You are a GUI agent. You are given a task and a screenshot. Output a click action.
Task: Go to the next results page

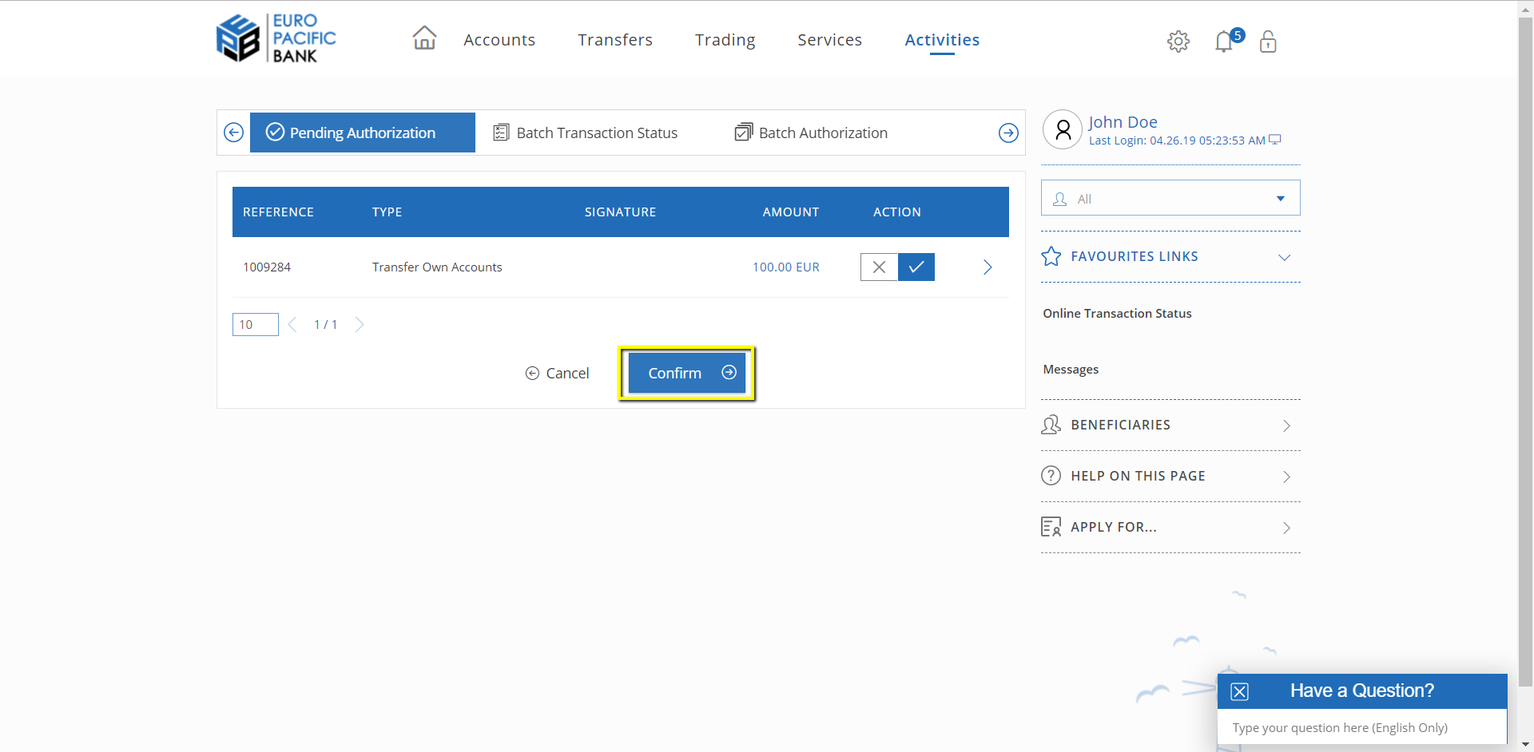click(360, 324)
